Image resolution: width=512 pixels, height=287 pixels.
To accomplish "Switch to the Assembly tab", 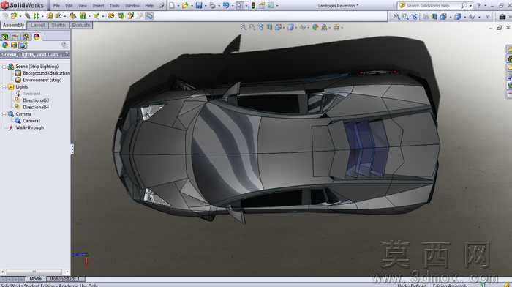I will (x=13, y=25).
